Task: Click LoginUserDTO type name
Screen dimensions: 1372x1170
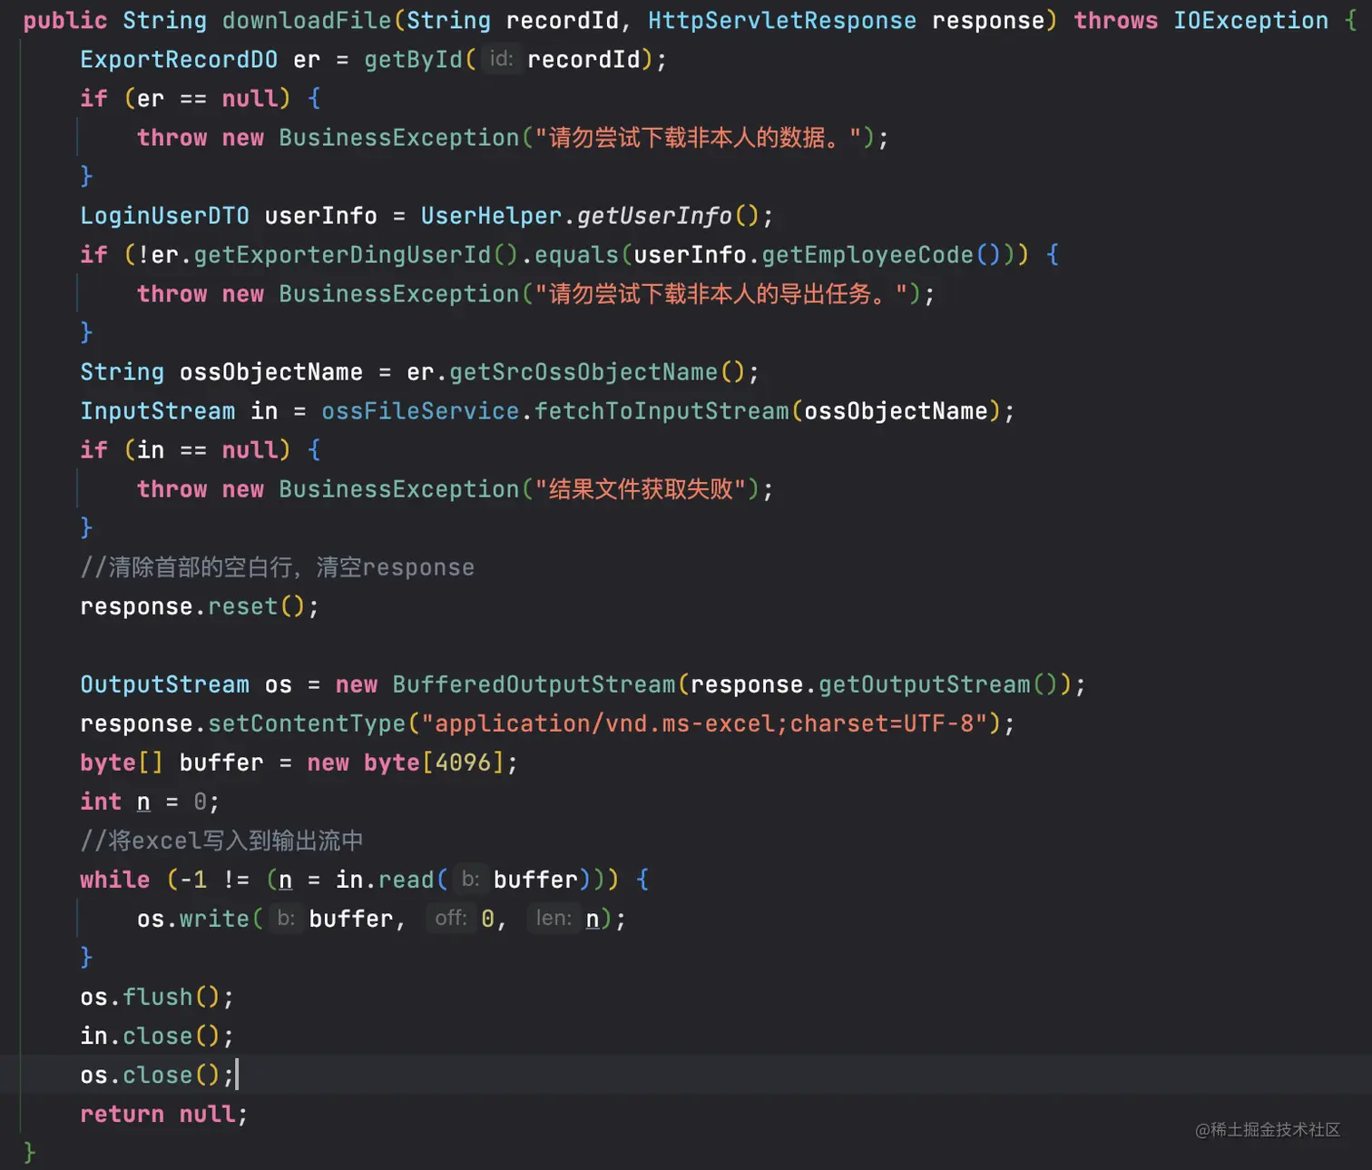Action: pos(164,215)
